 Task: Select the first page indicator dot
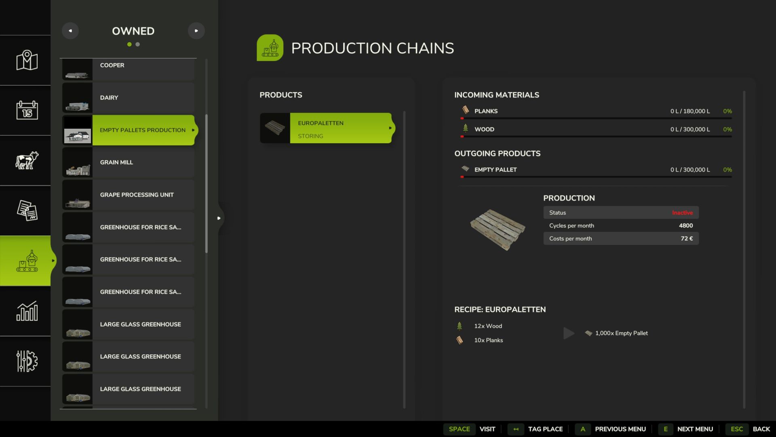129,45
